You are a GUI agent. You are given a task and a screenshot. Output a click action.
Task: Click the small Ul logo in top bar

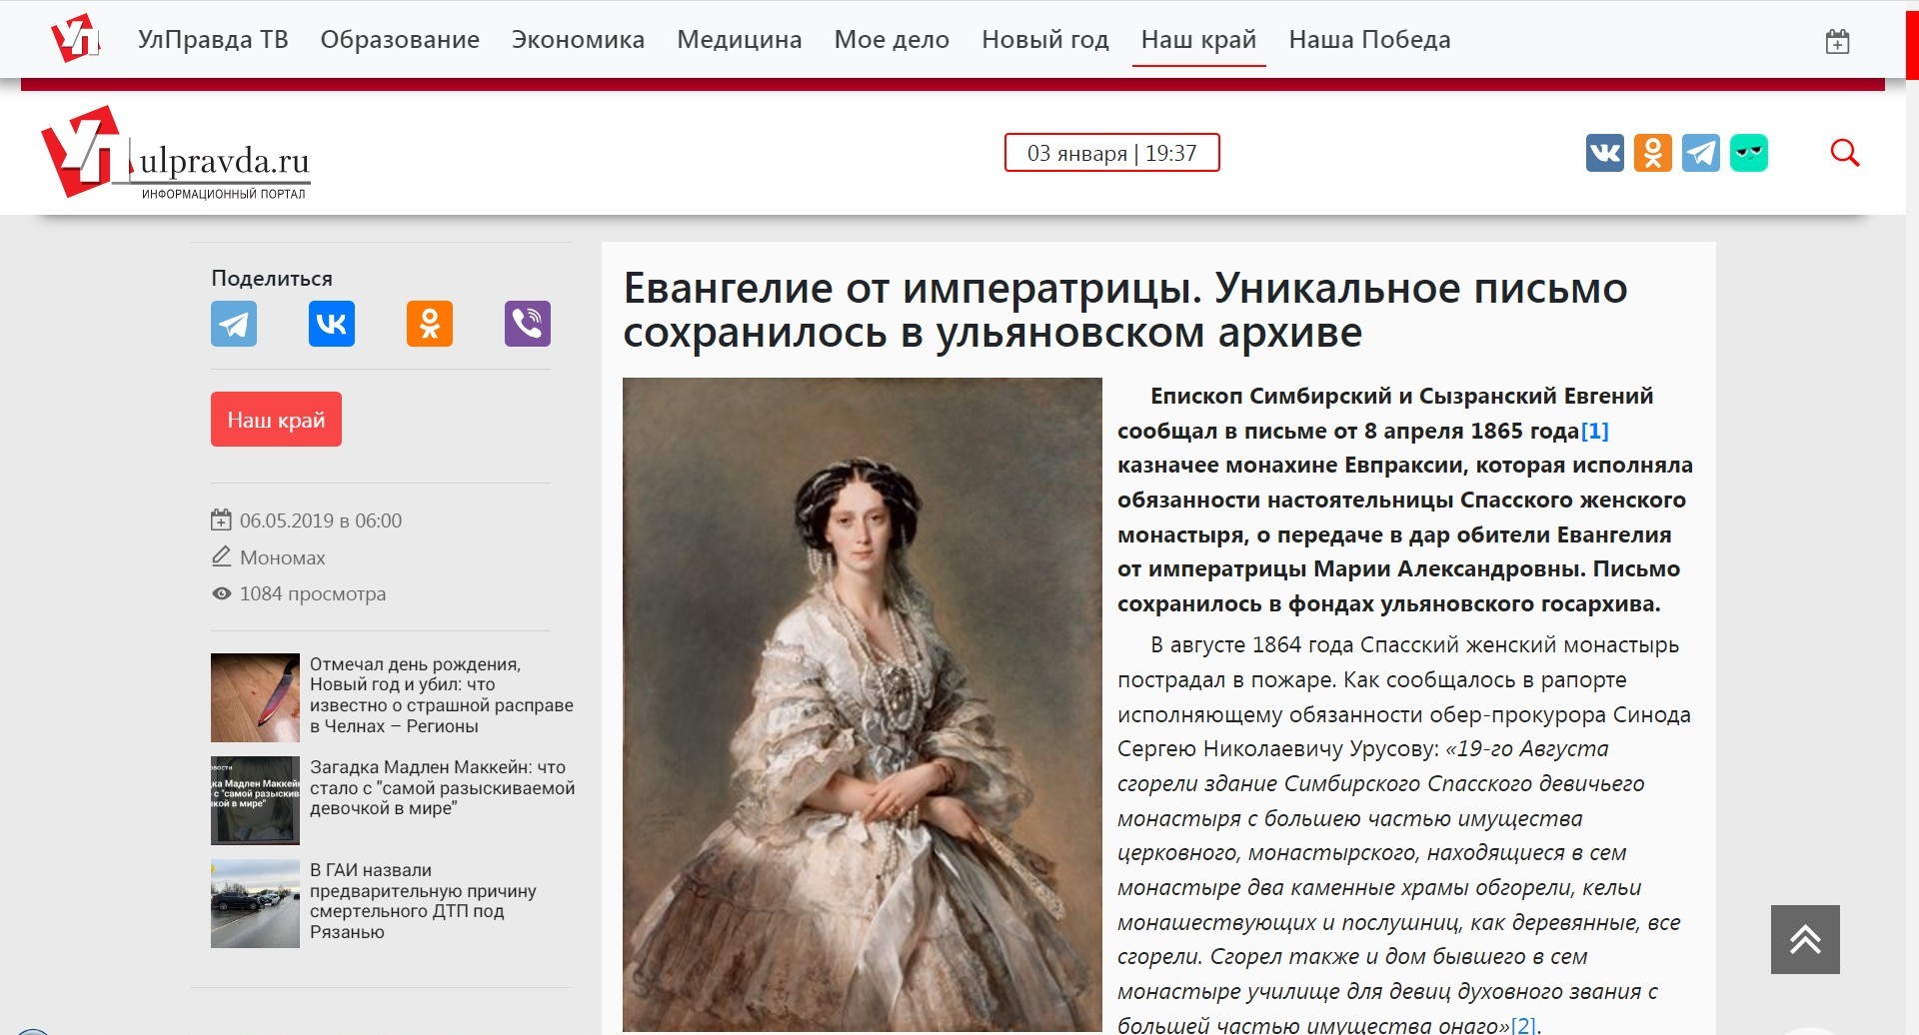click(76, 38)
